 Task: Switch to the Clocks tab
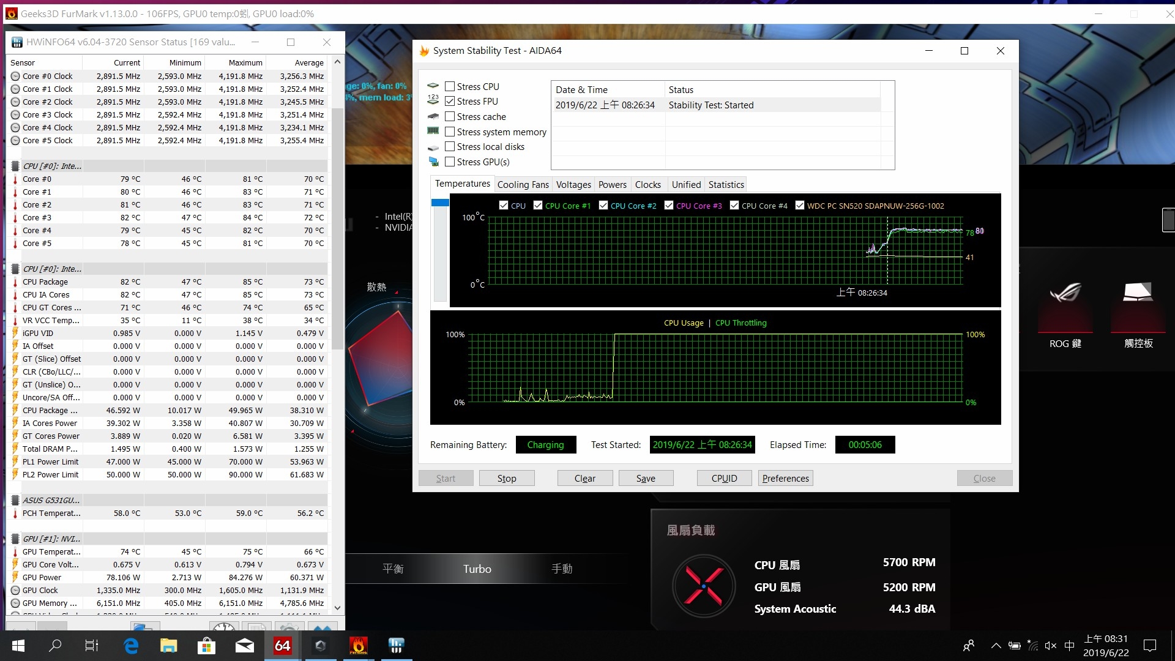tap(647, 184)
